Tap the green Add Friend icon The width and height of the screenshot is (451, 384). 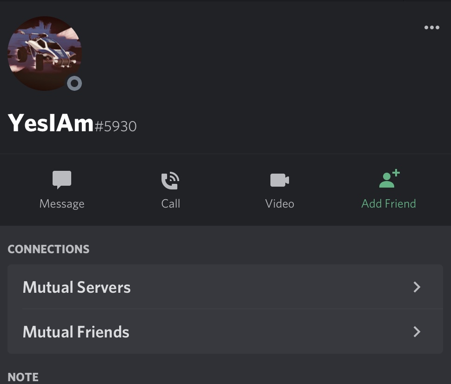click(389, 178)
